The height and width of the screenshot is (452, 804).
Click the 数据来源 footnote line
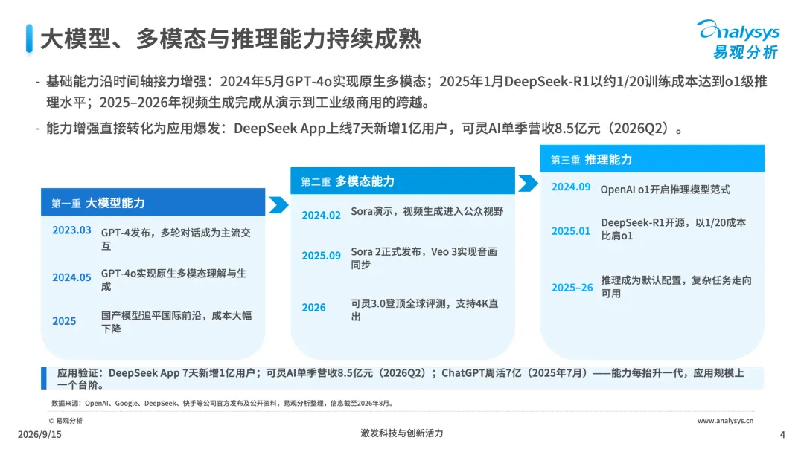[223, 404]
